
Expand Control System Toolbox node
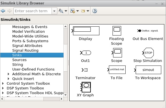point(3,83)
